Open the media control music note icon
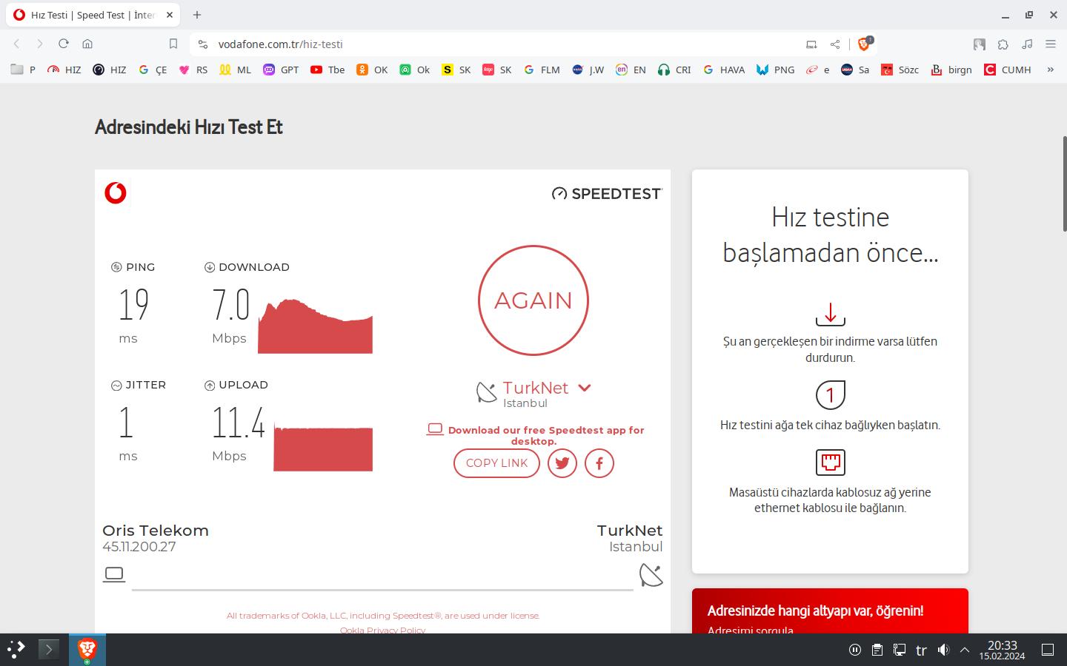Image resolution: width=1067 pixels, height=666 pixels. coord(1027,44)
